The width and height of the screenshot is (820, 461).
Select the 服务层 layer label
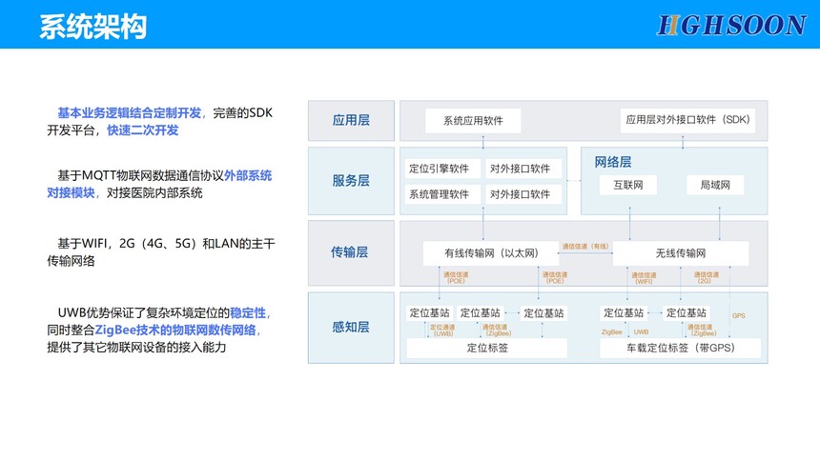tap(350, 181)
